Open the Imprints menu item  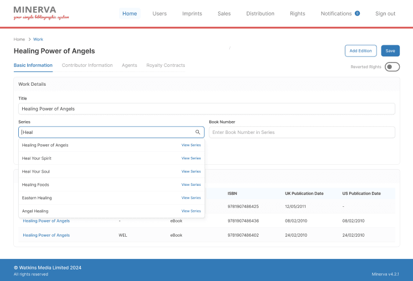(192, 13)
